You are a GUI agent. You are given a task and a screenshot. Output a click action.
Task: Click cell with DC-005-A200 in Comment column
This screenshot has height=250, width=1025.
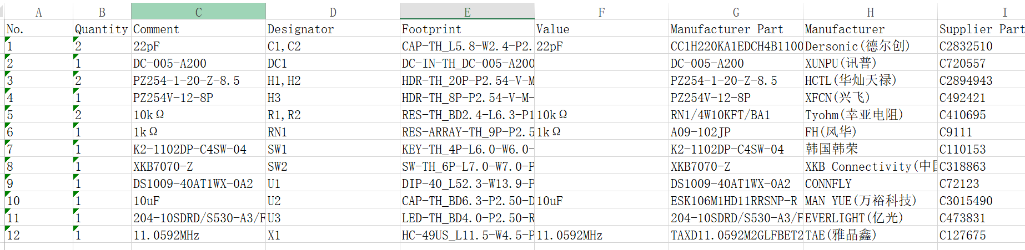tap(198, 64)
